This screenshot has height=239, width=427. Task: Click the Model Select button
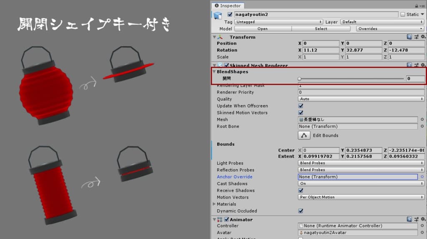coord(321,29)
